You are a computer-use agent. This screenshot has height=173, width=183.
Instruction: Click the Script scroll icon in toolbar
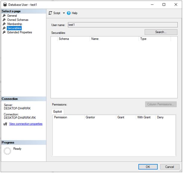[x=50, y=13]
